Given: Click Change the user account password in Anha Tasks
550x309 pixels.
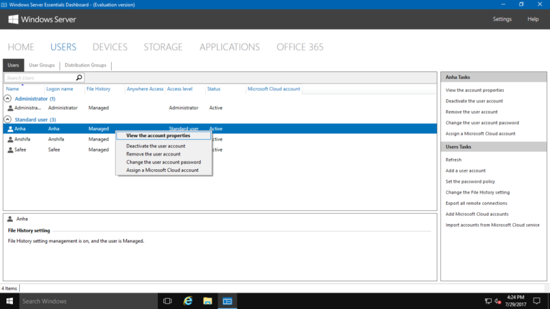Looking at the screenshot, I should point(482,123).
